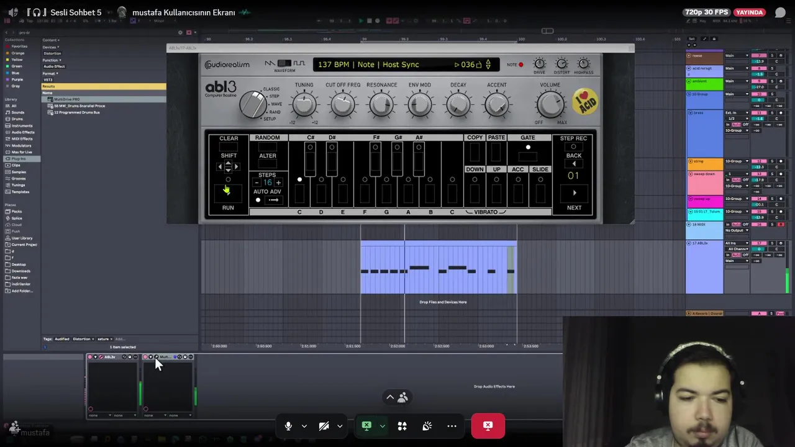The image size is (795, 447).
Task: Open Audio Effects in the browser library
Action: [x=23, y=132]
